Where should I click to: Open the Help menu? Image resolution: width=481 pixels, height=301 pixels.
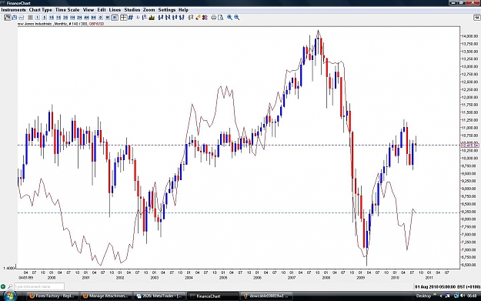[183, 10]
